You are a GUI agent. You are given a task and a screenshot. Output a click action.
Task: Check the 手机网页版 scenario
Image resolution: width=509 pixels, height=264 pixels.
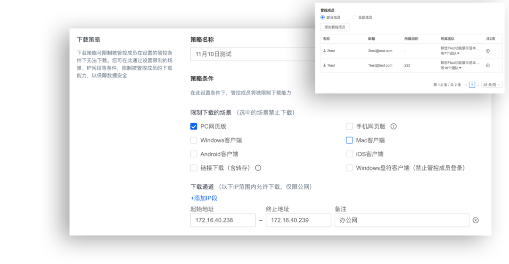349,126
